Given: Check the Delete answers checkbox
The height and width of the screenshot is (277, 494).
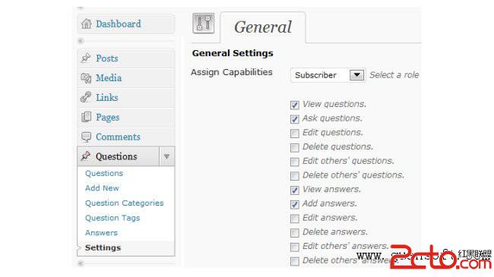Looking at the screenshot, I should (295, 233).
